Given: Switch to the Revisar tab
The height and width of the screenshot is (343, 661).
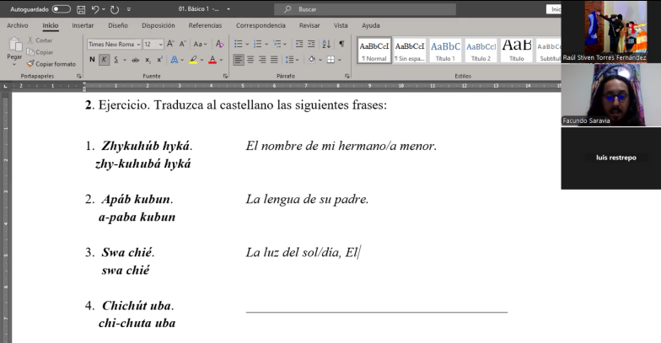Looking at the screenshot, I should [309, 25].
